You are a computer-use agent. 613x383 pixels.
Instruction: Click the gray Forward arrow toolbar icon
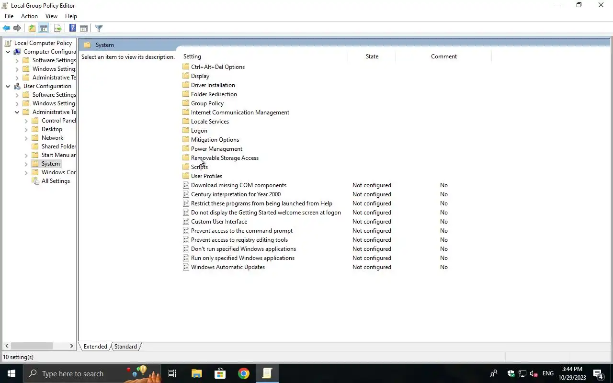pyautogui.click(x=17, y=28)
